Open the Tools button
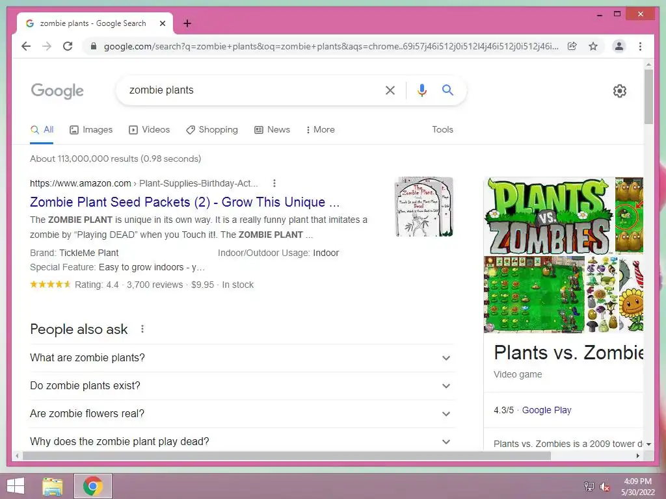The width and height of the screenshot is (666, 499). coord(442,130)
